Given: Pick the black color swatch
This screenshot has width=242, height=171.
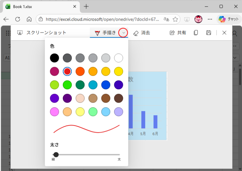Looking at the screenshot, I should tap(55, 58).
